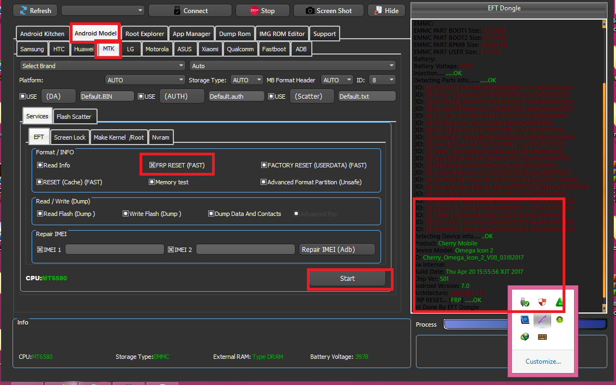Enable Write Flash (Dump) checkbox
The width and height of the screenshot is (616, 385).
(125, 214)
